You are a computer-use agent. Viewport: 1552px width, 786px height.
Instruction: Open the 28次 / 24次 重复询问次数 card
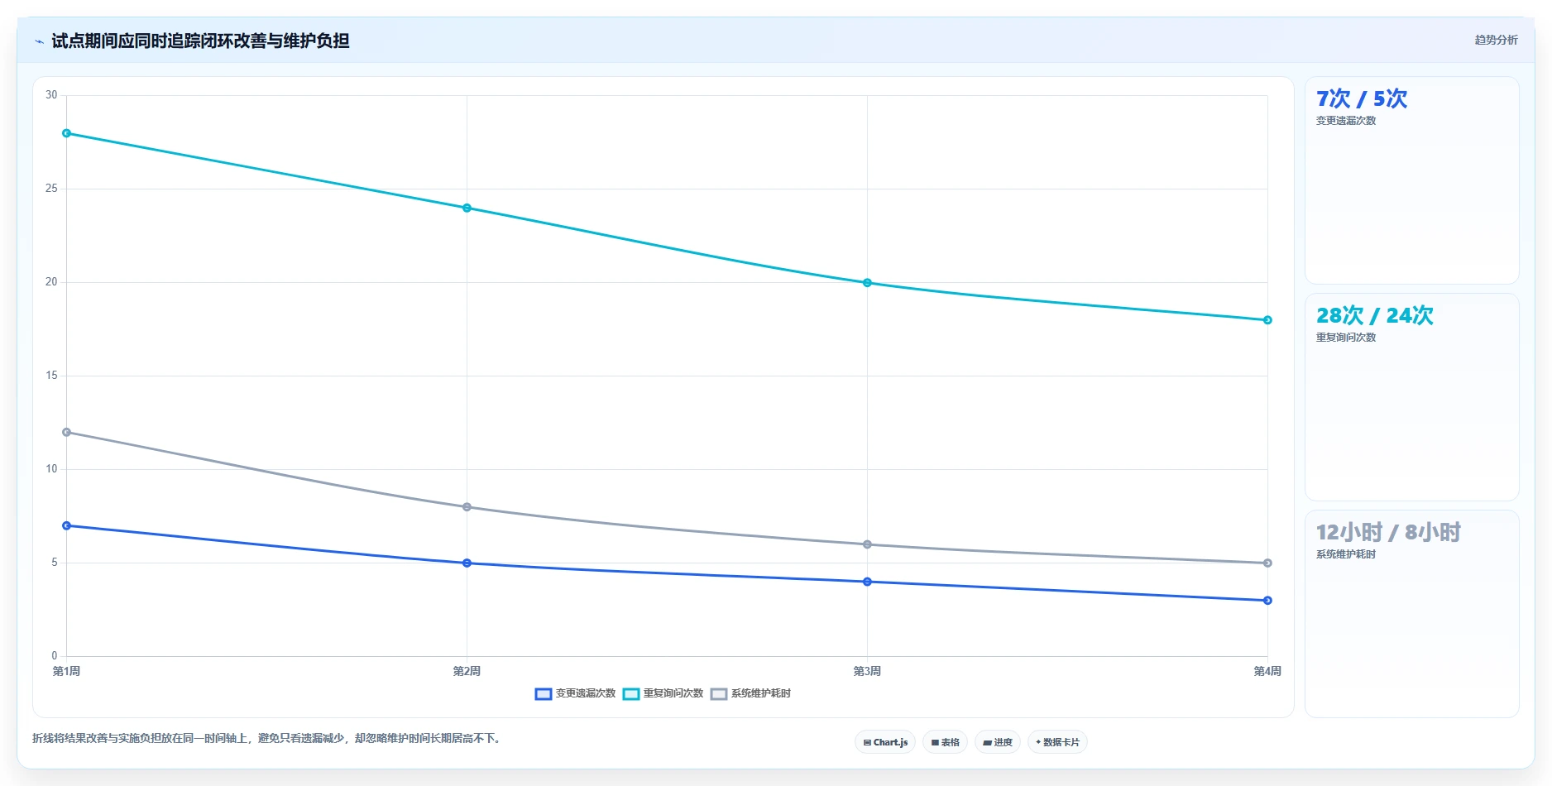tap(1411, 397)
